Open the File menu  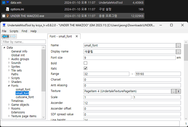coord(4,31)
